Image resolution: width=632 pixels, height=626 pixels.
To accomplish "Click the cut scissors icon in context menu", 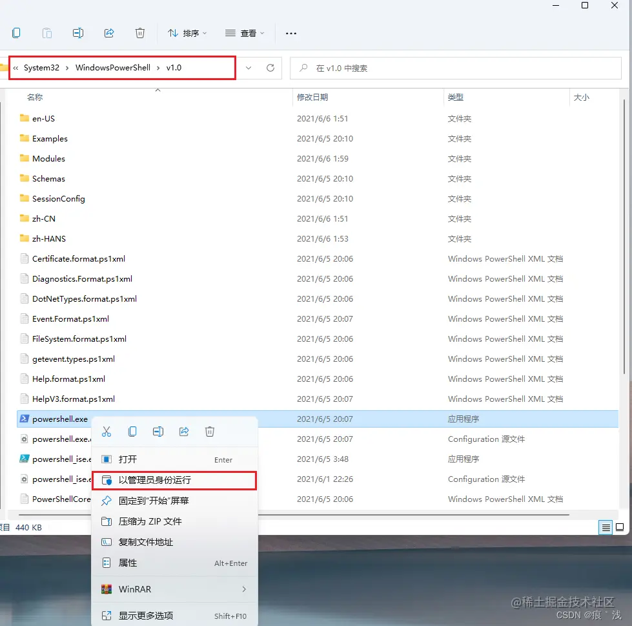I will [x=107, y=432].
